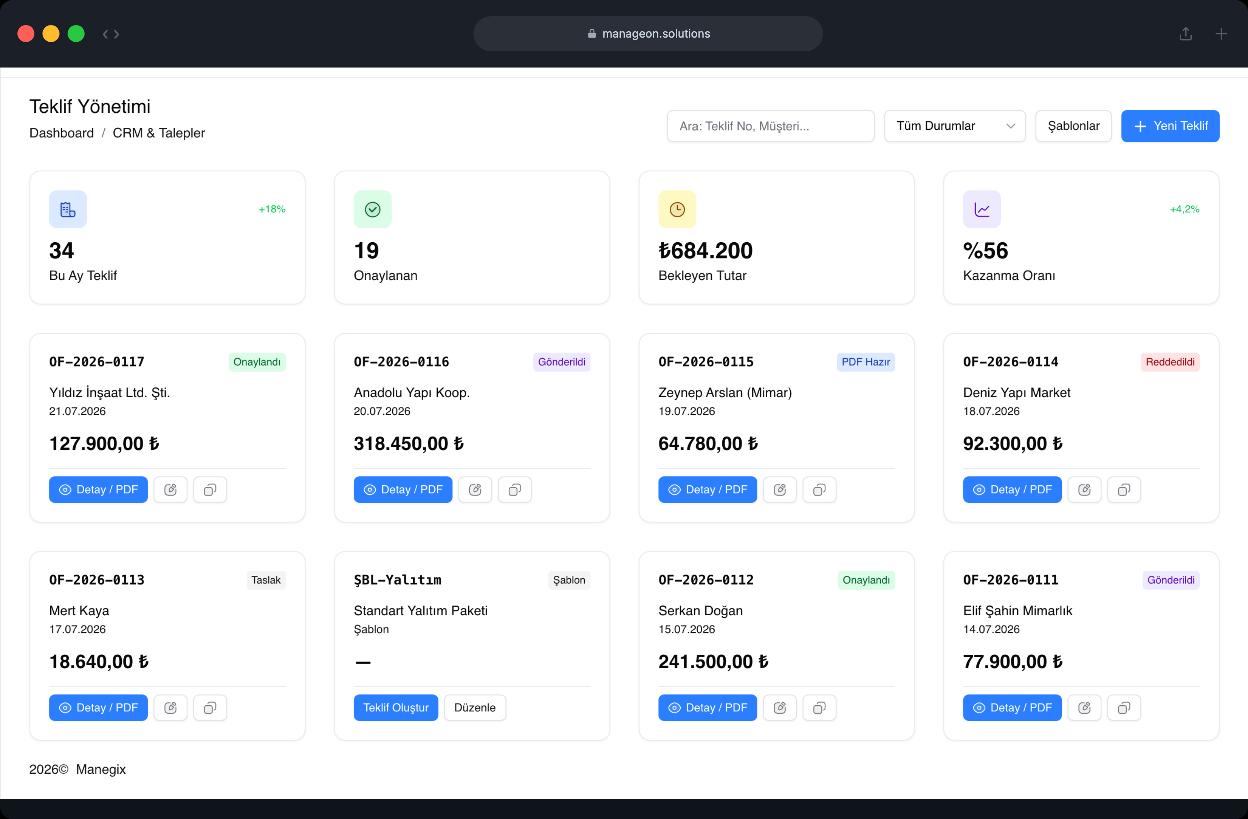Click the Teklif Yönetimi page title
The width and height of the screenshot is (1248, 819).
click(90, 106)
